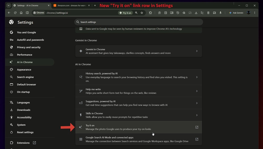The height and width of the screenshot is (149, 263).
Task: Switch to the Amazon.com dresses tab
Action: (x=72, y=6)
